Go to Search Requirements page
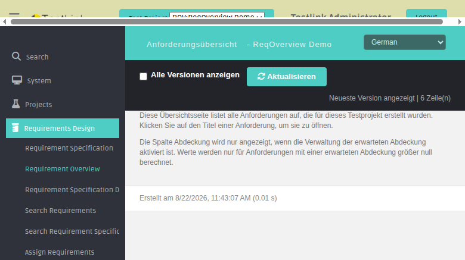This screenshot has height=260, width=465. 60,211
